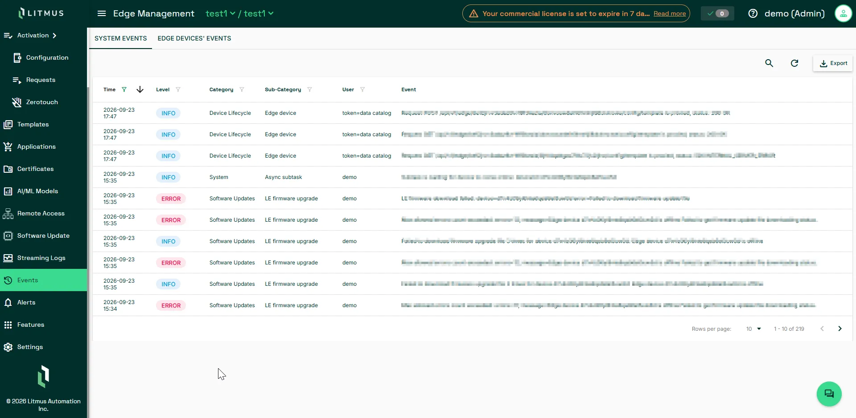This screenshot has width=856, height=418.
Task: Toggle Time sort direction arrow
Action: 140,89
